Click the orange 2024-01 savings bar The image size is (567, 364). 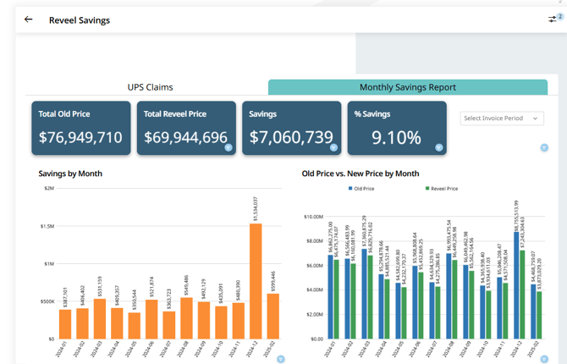(65, 323)
